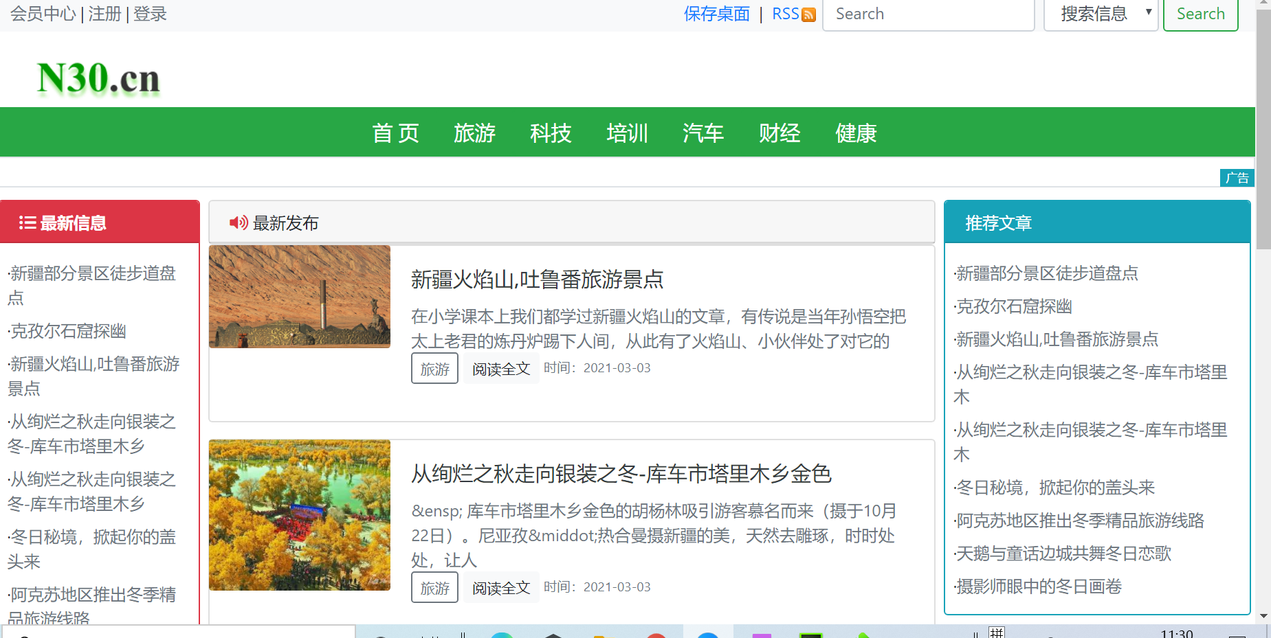The width and height of the screenshot is (1271, 638).
Task: Select 首页 in the menu bar
Action: 395,133
